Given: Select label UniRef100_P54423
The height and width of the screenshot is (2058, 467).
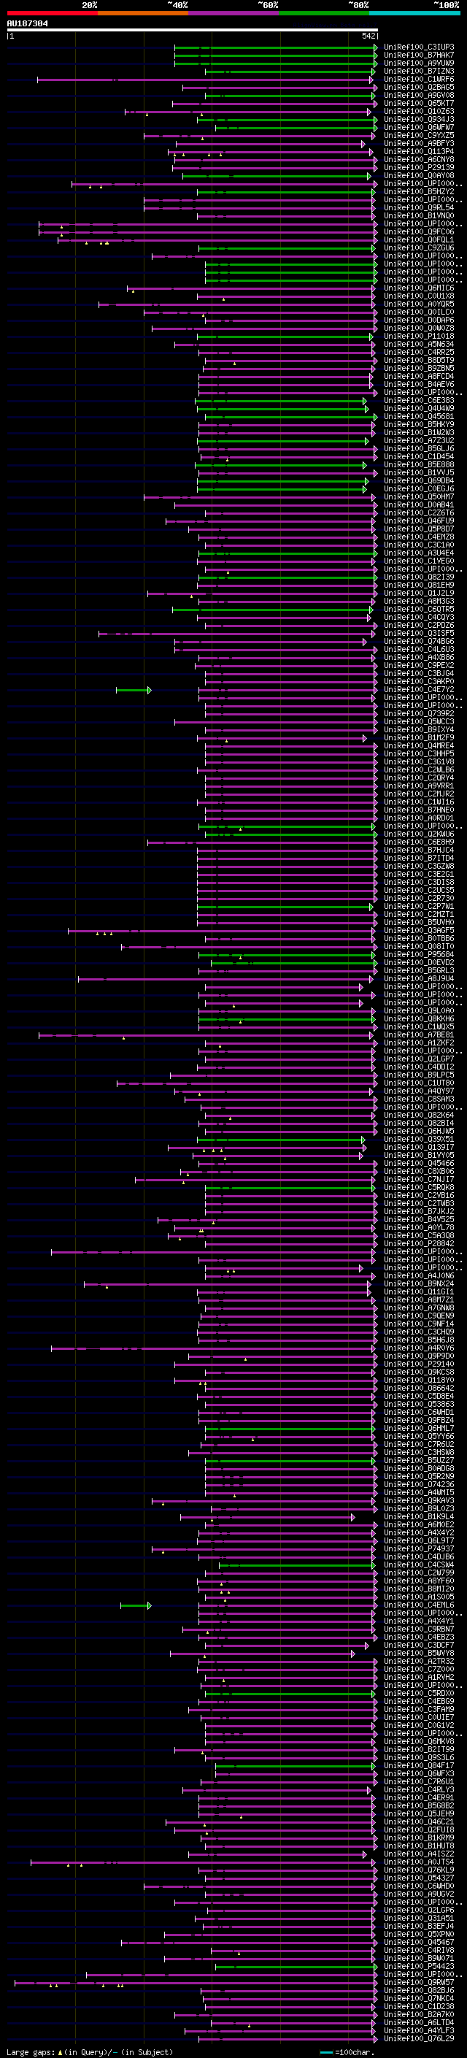Looking at the screenshot, I should click(419, 1966).
